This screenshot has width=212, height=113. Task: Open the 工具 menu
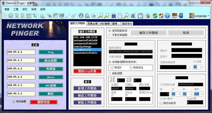click(16, 9)
